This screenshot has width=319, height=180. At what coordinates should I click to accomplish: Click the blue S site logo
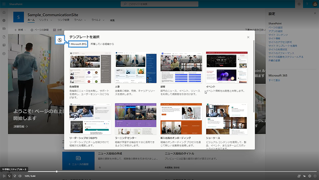(19, 17)
